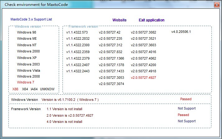Click framework version v2.0.50727.1433
This screenshot has width=222, height=139.
(111, 71)
